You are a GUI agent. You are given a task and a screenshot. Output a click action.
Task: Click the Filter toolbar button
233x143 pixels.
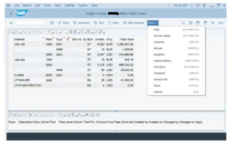[x=113, y=23]
